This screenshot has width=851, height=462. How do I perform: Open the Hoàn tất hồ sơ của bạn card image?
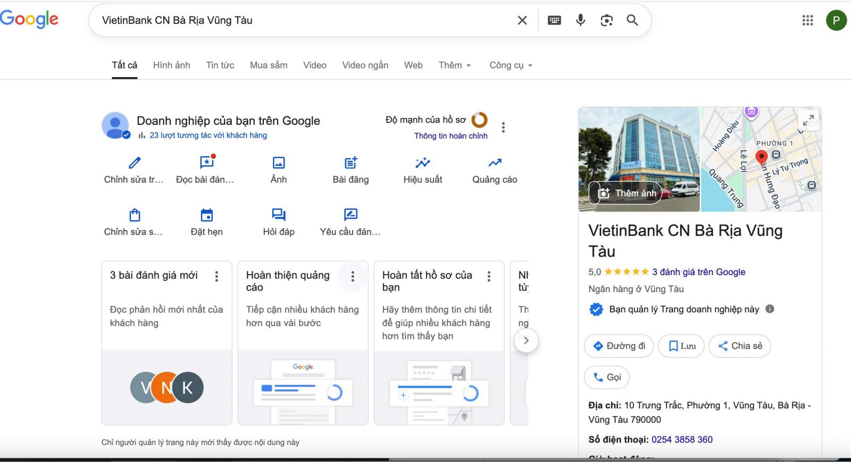[x=439, y=388]
